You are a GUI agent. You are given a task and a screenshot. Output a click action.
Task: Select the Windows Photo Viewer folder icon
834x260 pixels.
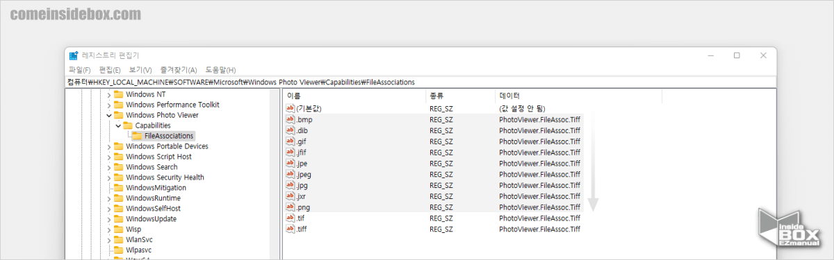(118, 115)
